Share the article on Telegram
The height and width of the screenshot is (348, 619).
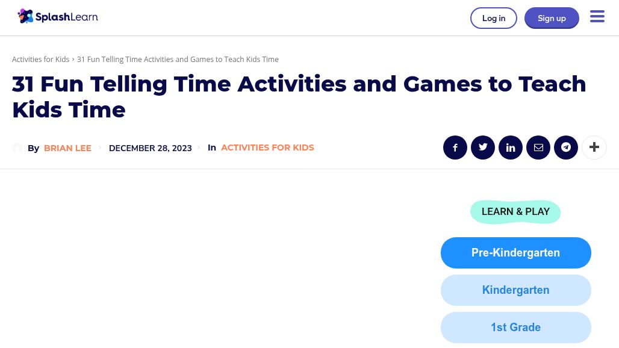click(566, 148)
